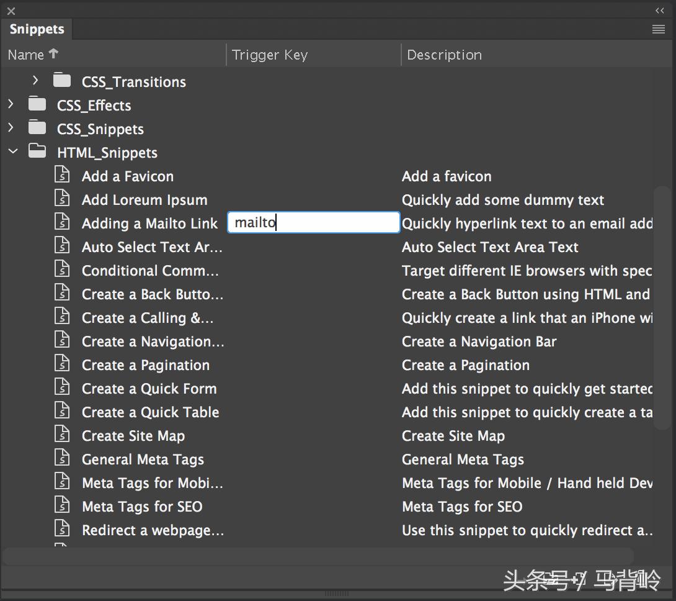
Task: Toggle sort order on the Name column
Action: tap(32, 55)
